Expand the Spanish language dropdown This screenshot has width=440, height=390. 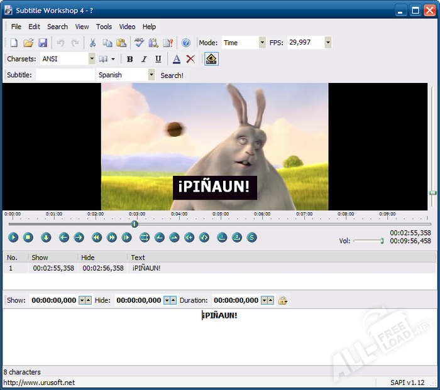click(151, 75)
